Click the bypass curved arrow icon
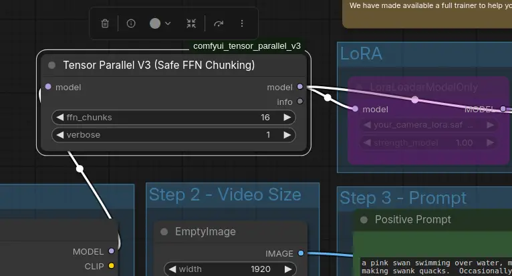Image resolution: width=512 pixels, height=276 pixels. 219,23
